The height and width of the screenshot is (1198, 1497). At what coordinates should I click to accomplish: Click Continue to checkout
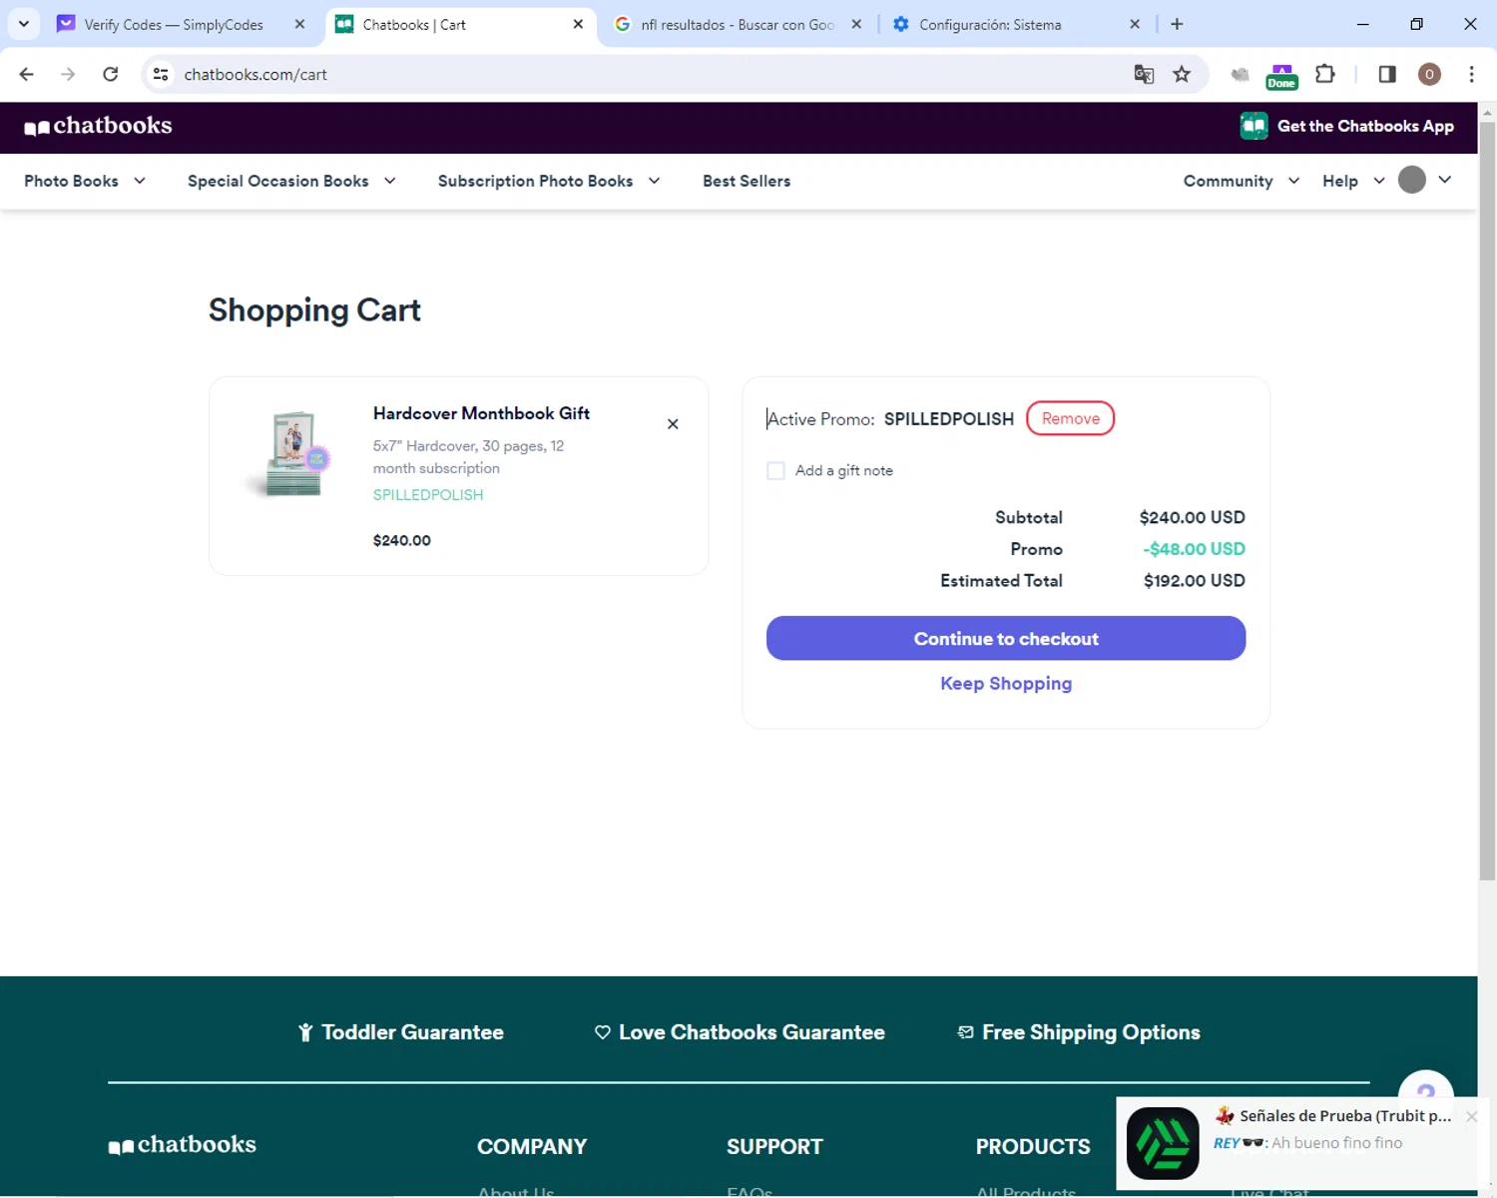pyautogui.click(x=1006, y=638)
